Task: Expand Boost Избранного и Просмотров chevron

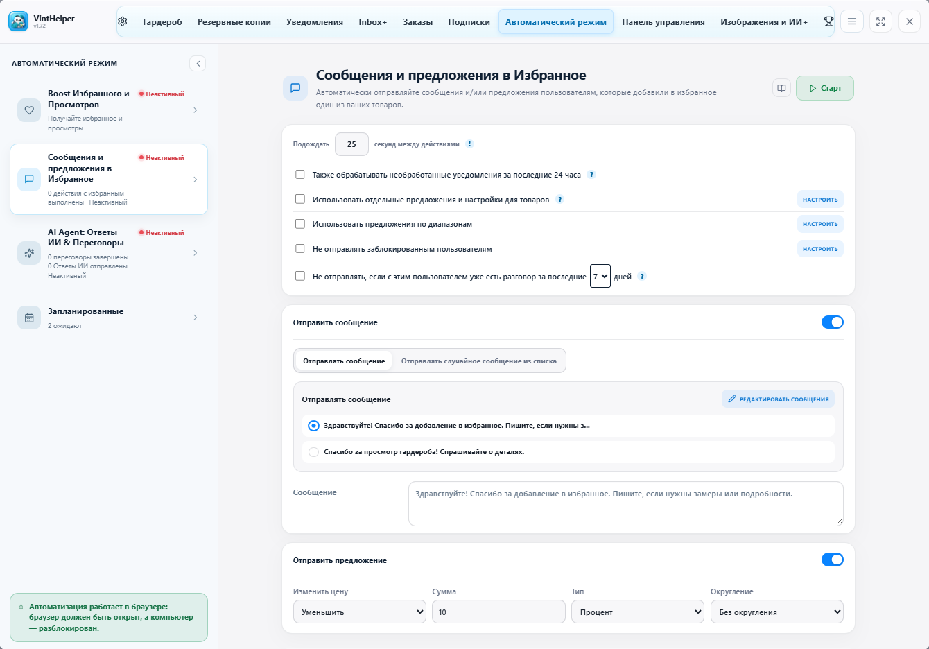Action: 196,110
